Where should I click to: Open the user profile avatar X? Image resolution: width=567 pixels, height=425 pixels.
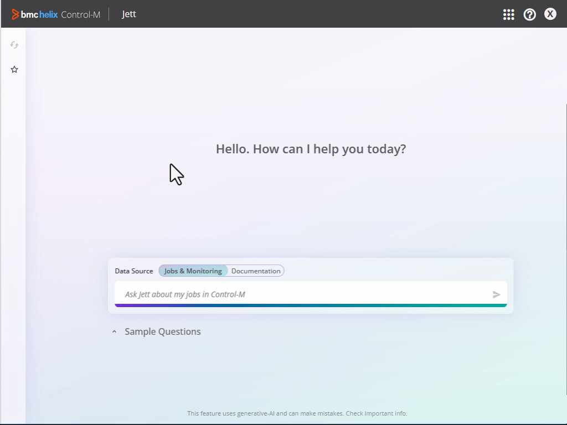550,14
